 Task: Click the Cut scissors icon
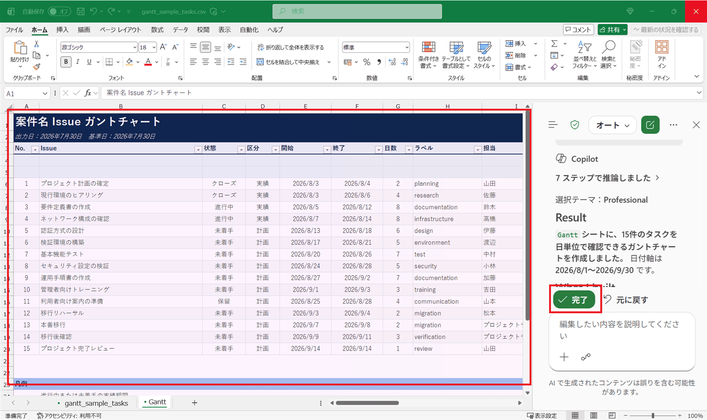[x=36, y=44]
